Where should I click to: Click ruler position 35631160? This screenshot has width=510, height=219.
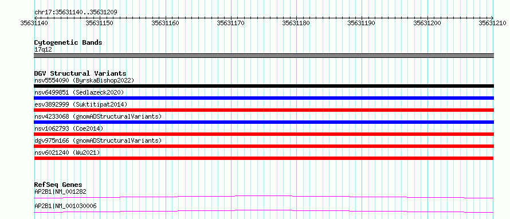coord(166,23)
